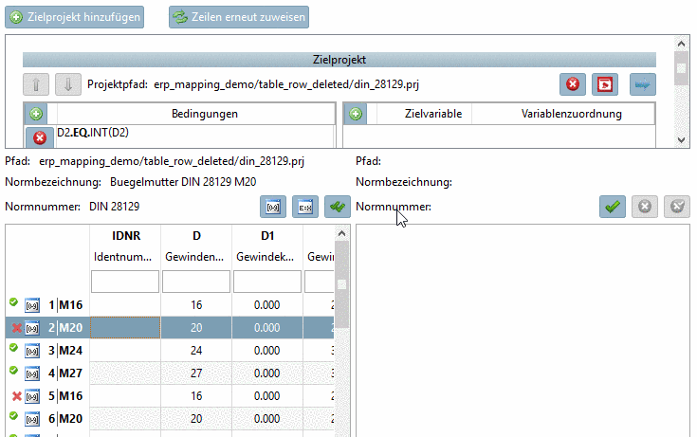This screenshot has width=697, height=437.
Task: Click the red X status icon of row 2 M20
Action: tap(17, 328)
